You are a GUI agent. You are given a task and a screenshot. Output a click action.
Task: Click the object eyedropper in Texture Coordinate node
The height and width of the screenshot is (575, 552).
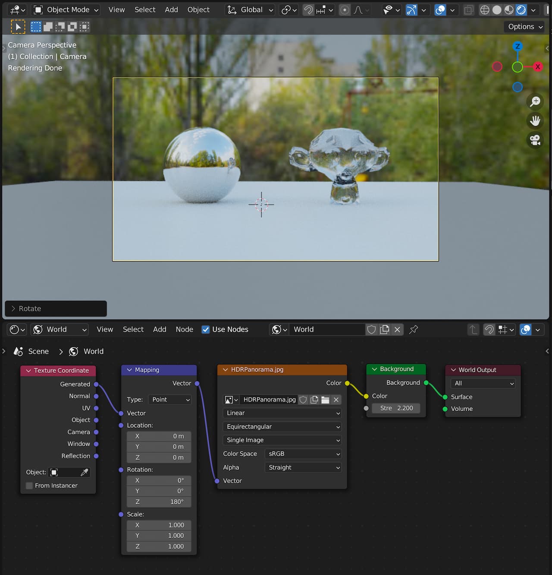tap(85, 472)
